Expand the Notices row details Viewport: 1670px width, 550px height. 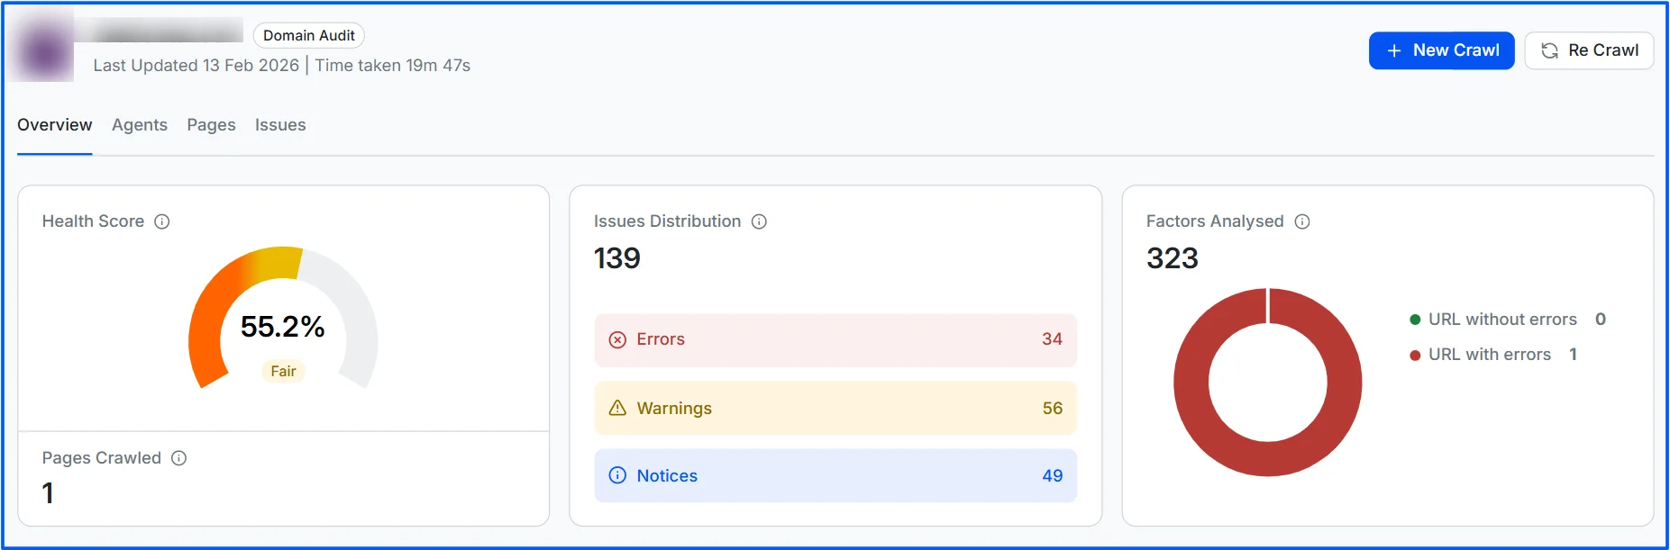point(835,475)
